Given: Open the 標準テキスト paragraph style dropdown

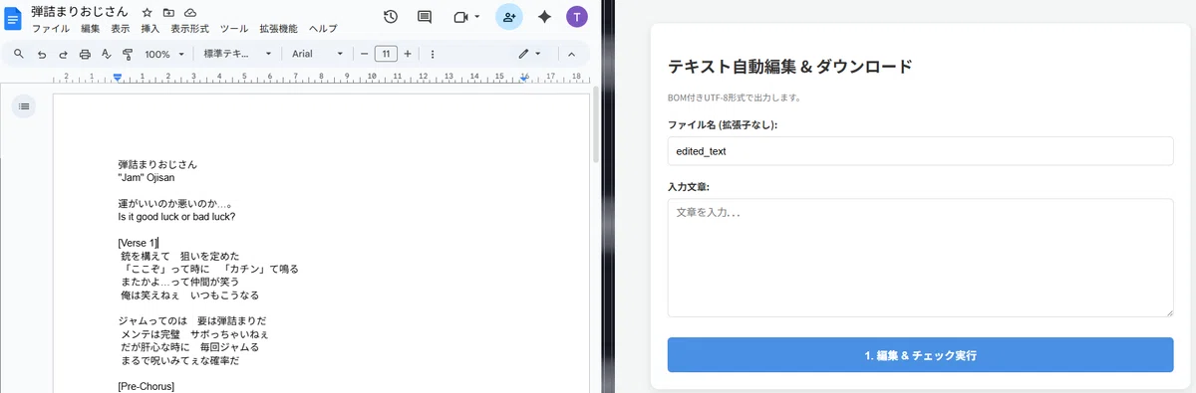Looking at the screenshot, I should tap(236, 54).
